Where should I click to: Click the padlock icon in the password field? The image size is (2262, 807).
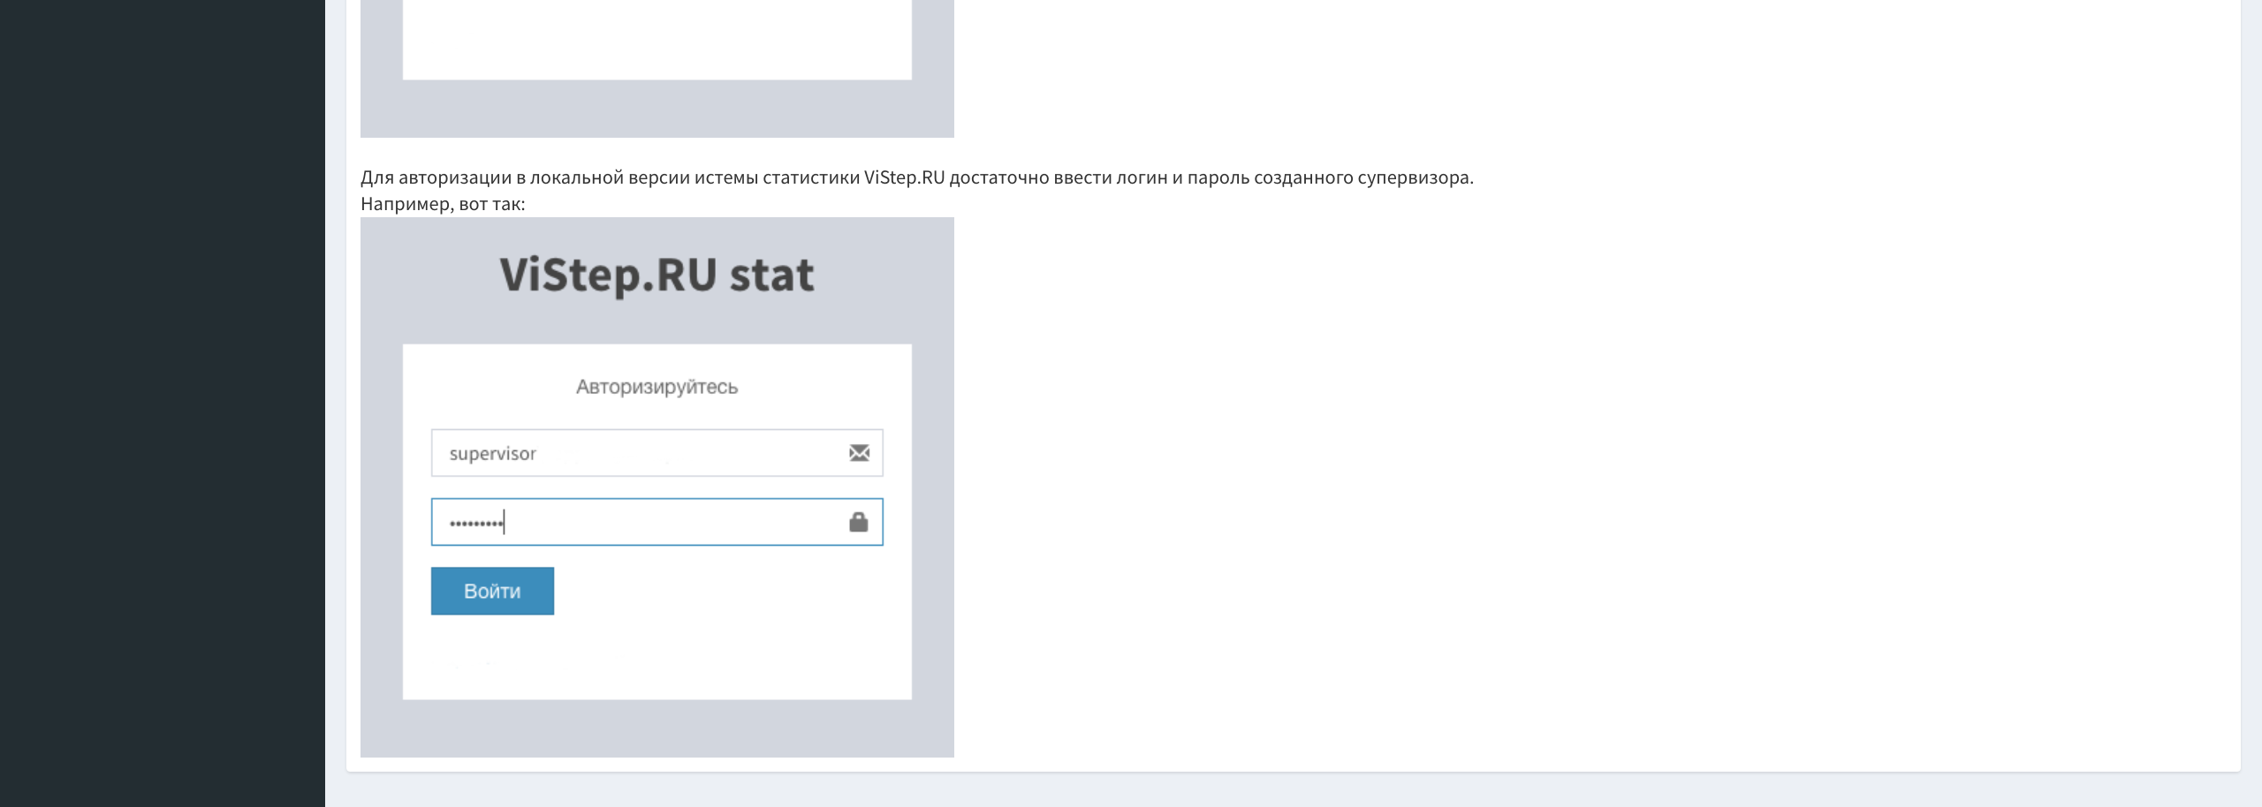tap(858, 522)
